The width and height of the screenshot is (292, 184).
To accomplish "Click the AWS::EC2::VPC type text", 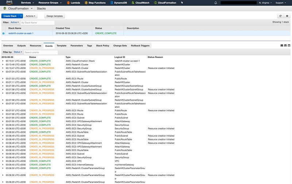I will click(x=74, y=161).
